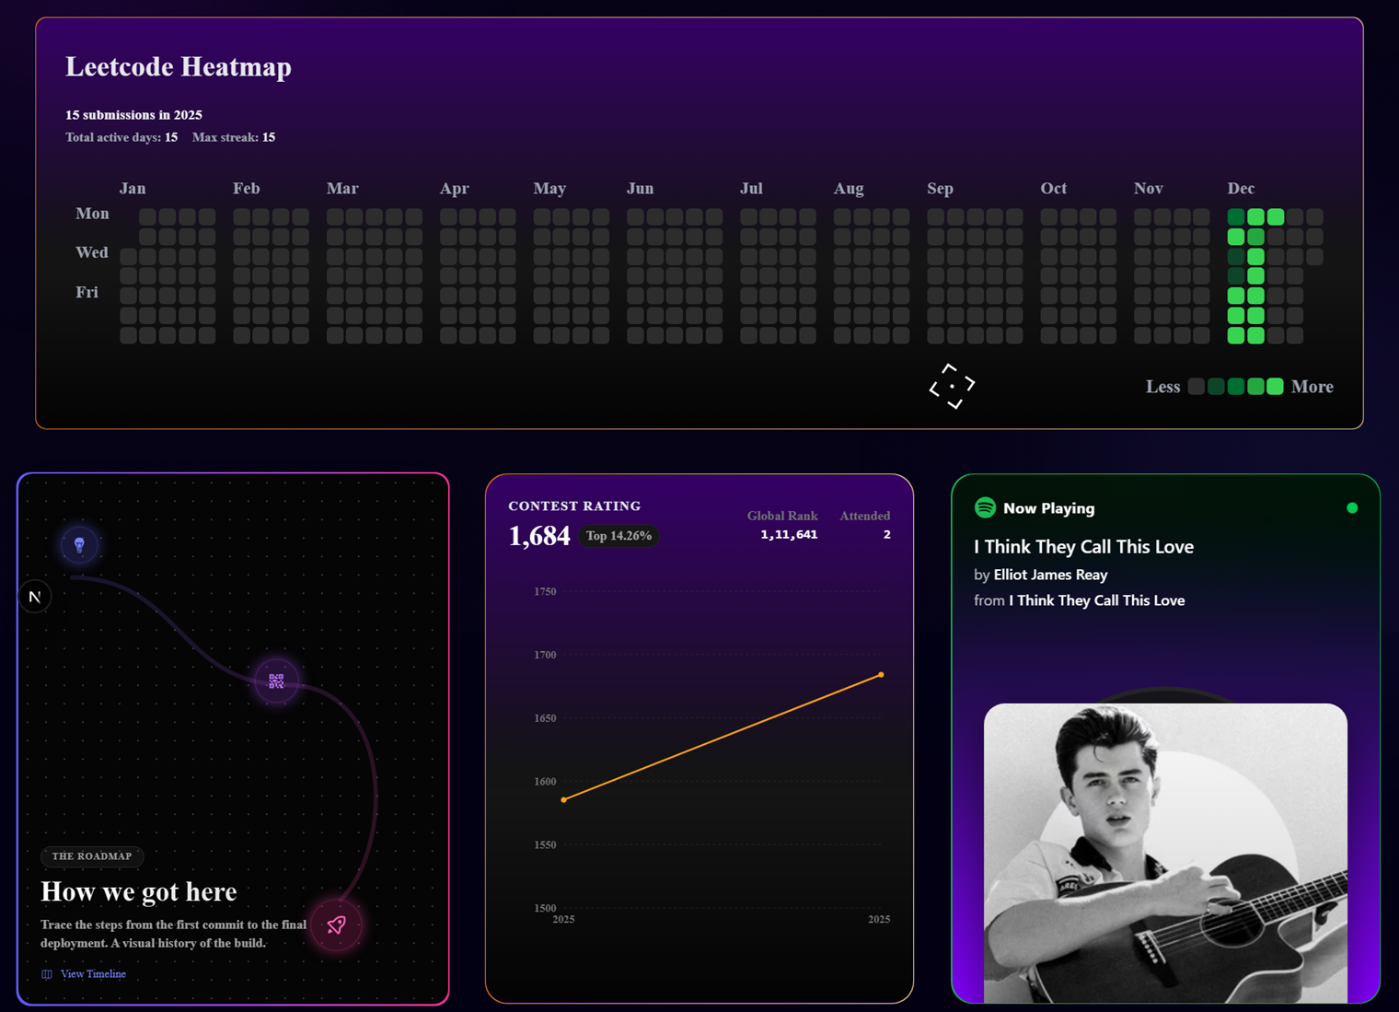Click the "1750" y-axis label
Screen dimensions: 1399x1012
pos(545,591)
